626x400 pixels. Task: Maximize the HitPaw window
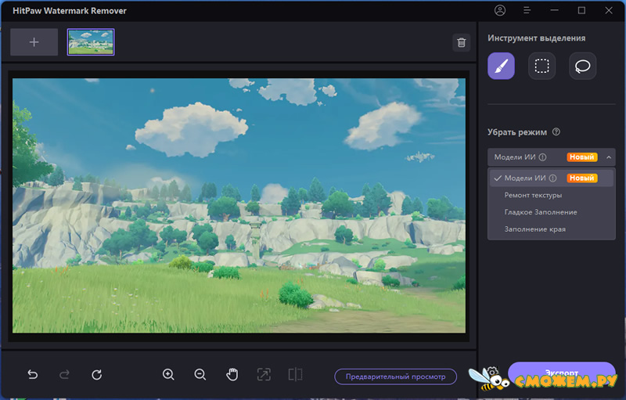[581, 10]
